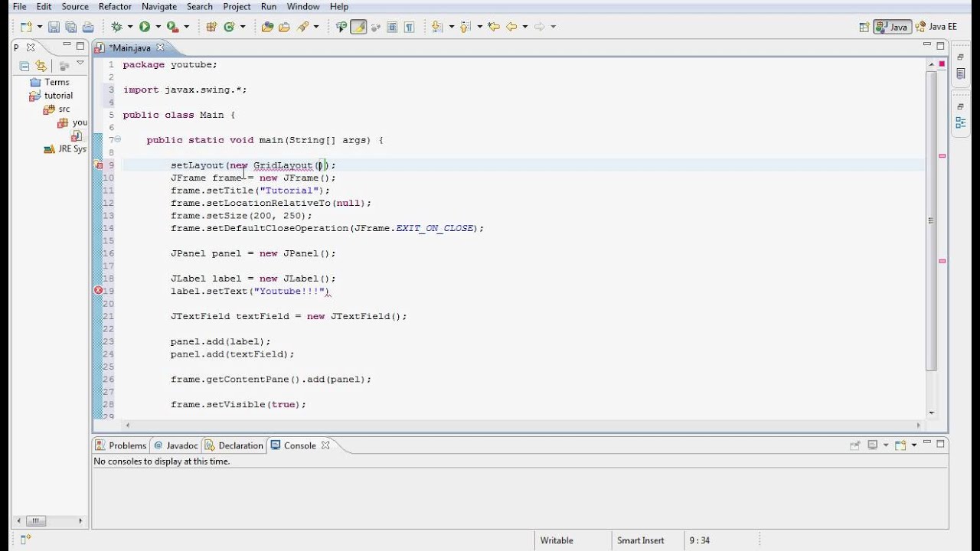The height and width of the screenshot is (551, 980).
Task: Click the Task List icon in right trim
Action: 960,74
